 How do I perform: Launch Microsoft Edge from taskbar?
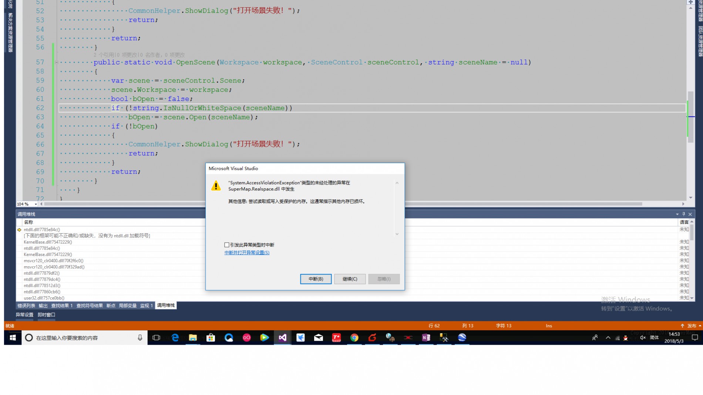(175, 338)
